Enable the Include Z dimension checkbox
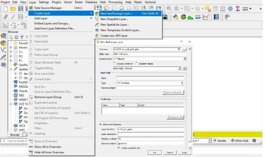Image resolution: width=265 pixels, height=157 pixels. click(x=115, y=63)
